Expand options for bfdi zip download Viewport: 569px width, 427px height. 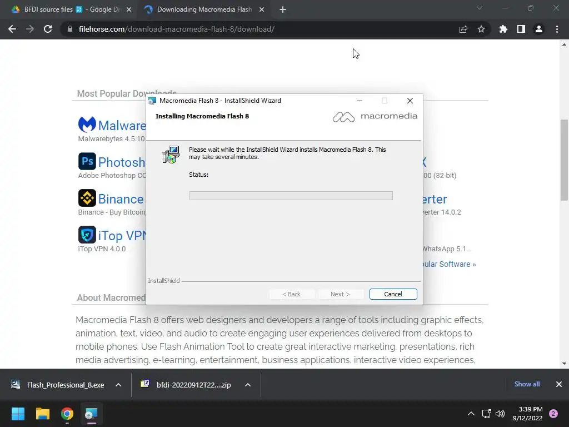(248, 385)
